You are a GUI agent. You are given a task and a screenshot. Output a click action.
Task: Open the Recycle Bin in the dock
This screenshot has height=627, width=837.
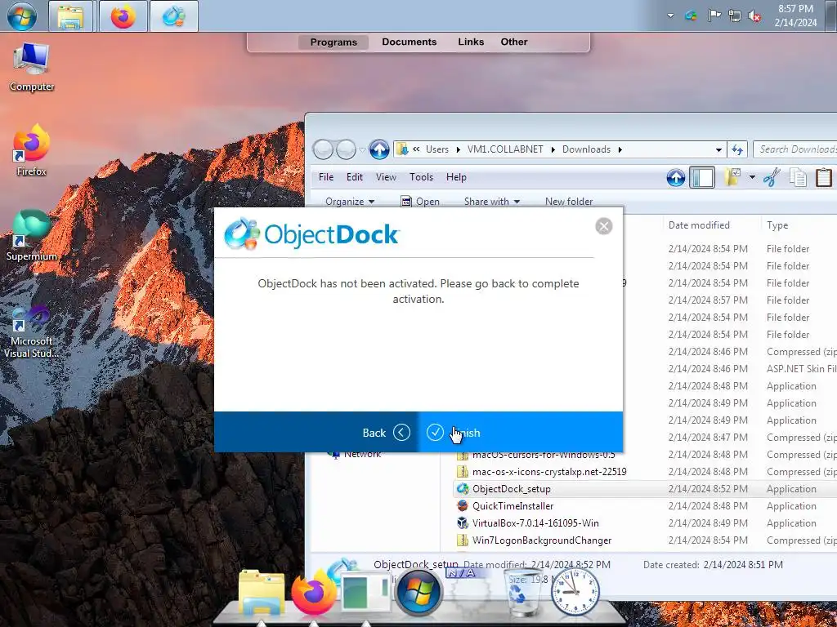click(x=522, y=594)
